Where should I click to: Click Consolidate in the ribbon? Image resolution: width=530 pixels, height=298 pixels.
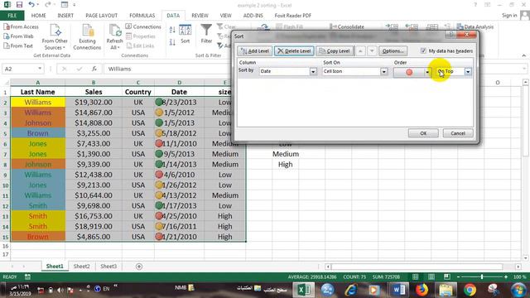click(347, 26)
